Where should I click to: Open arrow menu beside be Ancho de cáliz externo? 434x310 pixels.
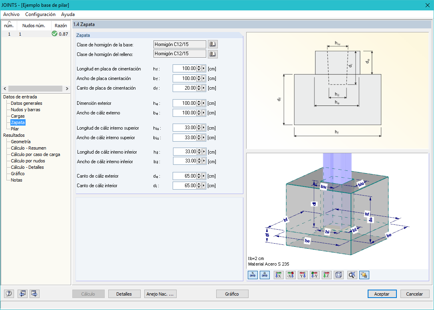point(204,113)
